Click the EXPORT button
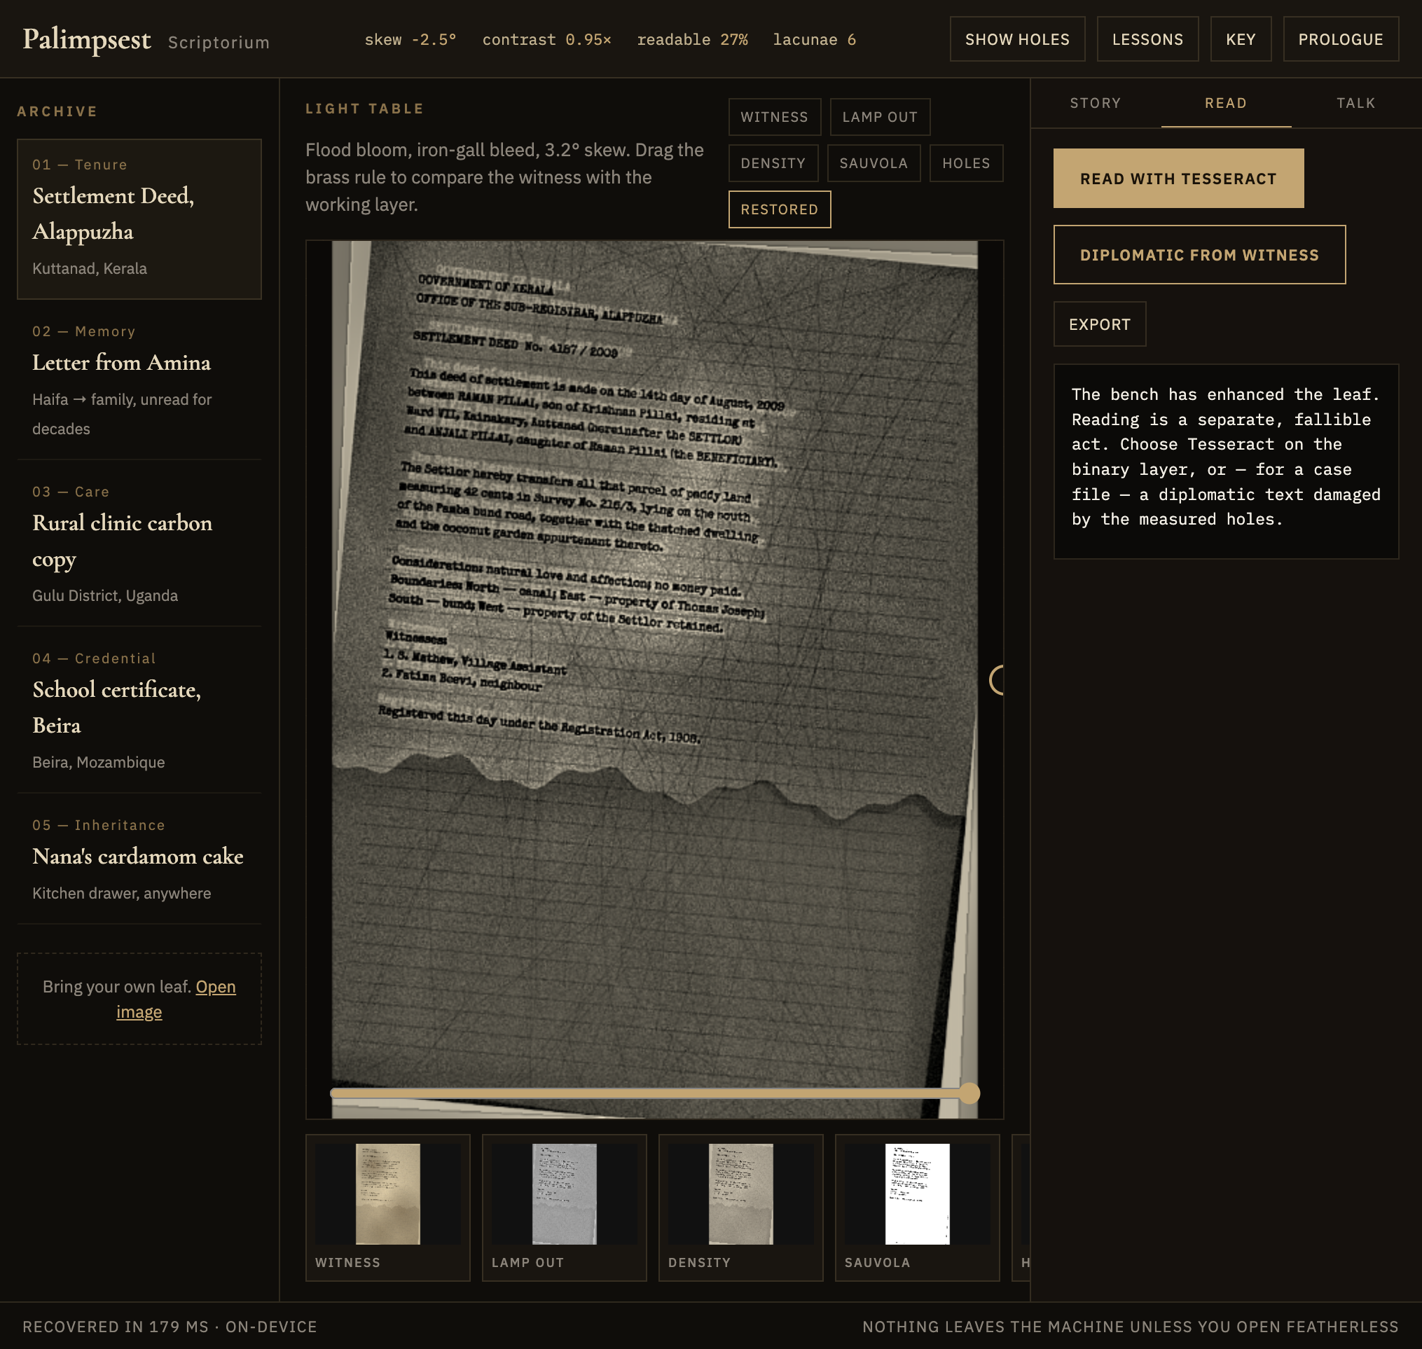Screen dimensions: 1422x1349 click(1099, 324)
